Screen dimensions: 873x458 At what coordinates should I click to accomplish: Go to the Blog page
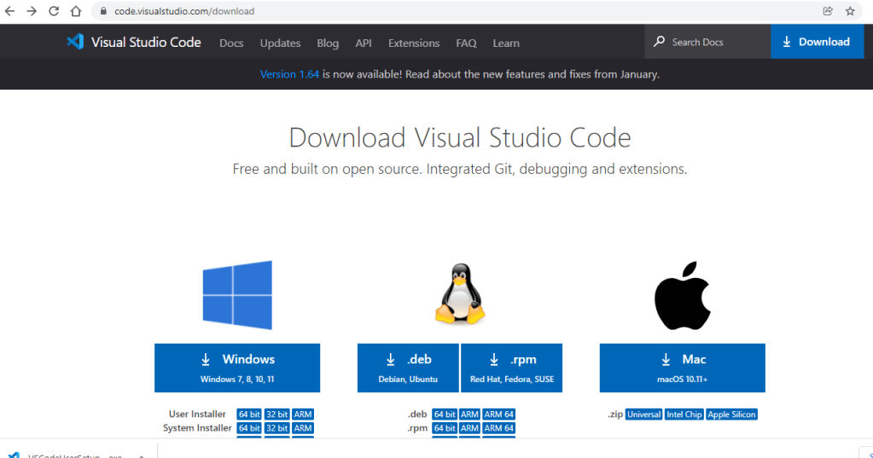click(x=328, y=43)
